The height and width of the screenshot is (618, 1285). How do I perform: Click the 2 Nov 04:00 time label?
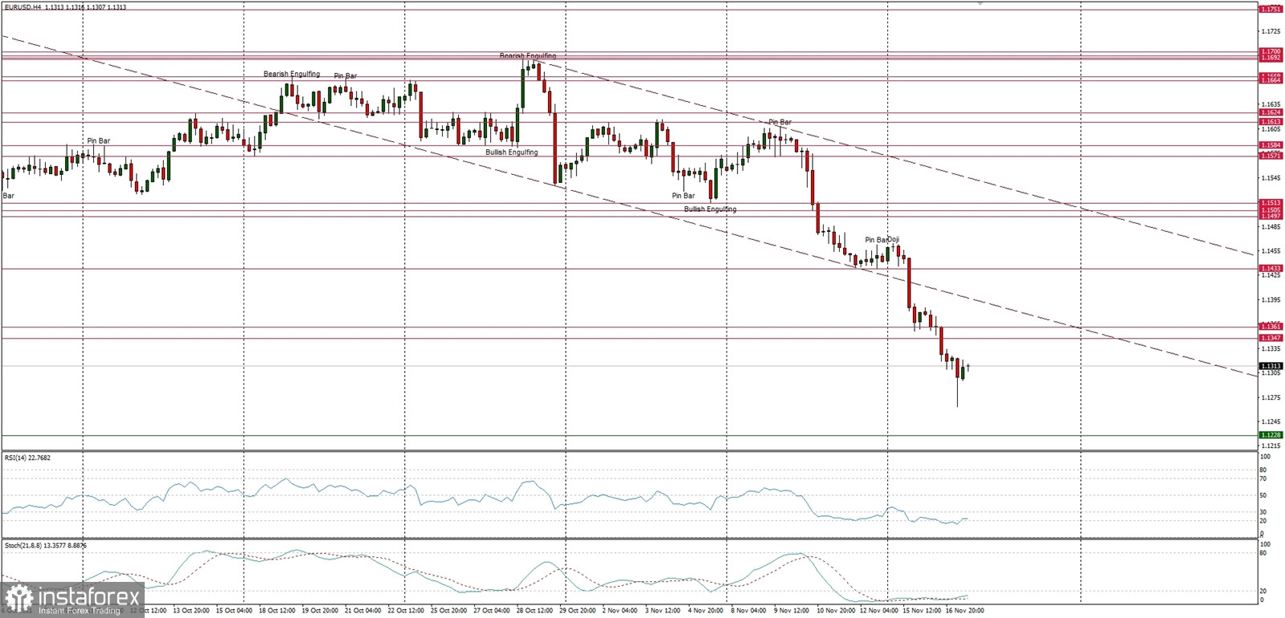(620, 611)
